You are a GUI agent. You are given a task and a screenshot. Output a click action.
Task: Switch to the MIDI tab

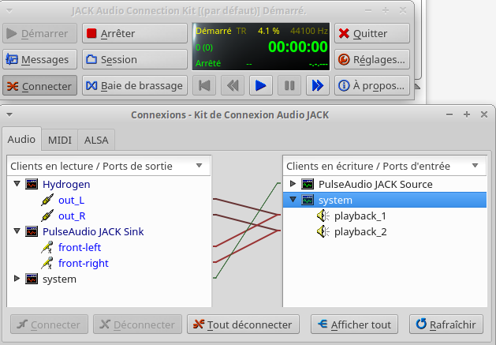click(x=59, y=140)
